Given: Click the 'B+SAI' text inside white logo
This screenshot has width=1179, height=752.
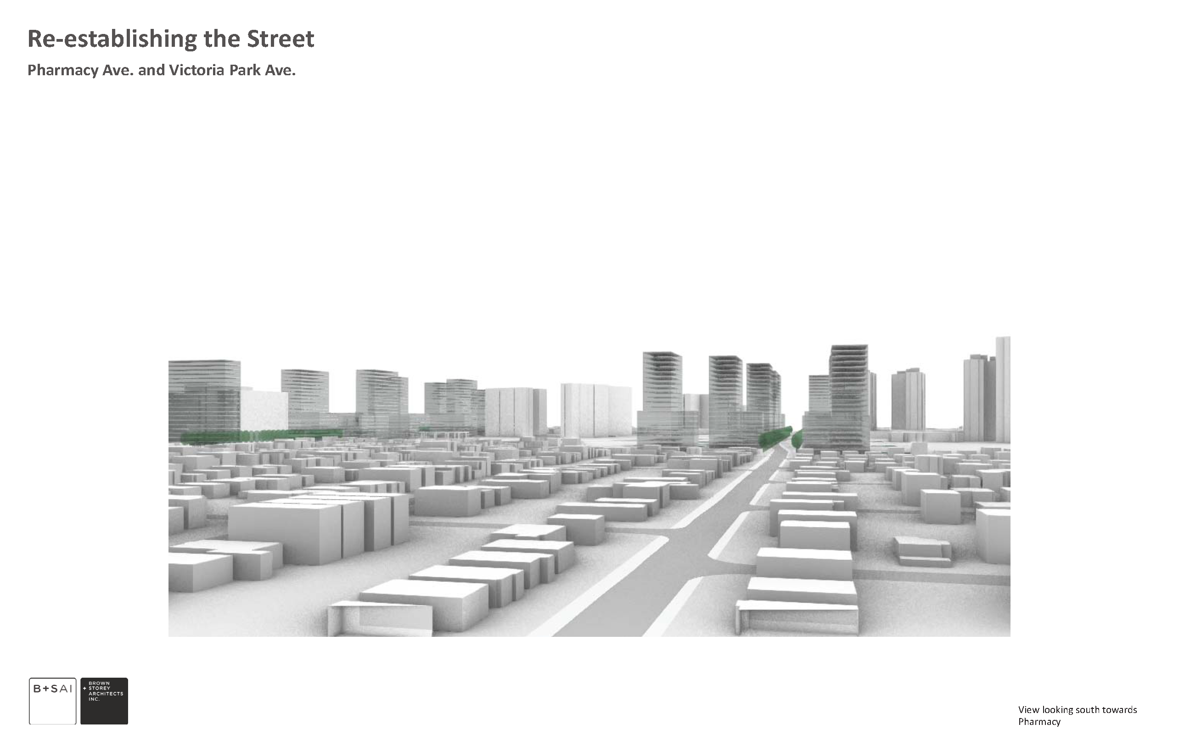Looking at the screenshot, I should click(52, 689).
